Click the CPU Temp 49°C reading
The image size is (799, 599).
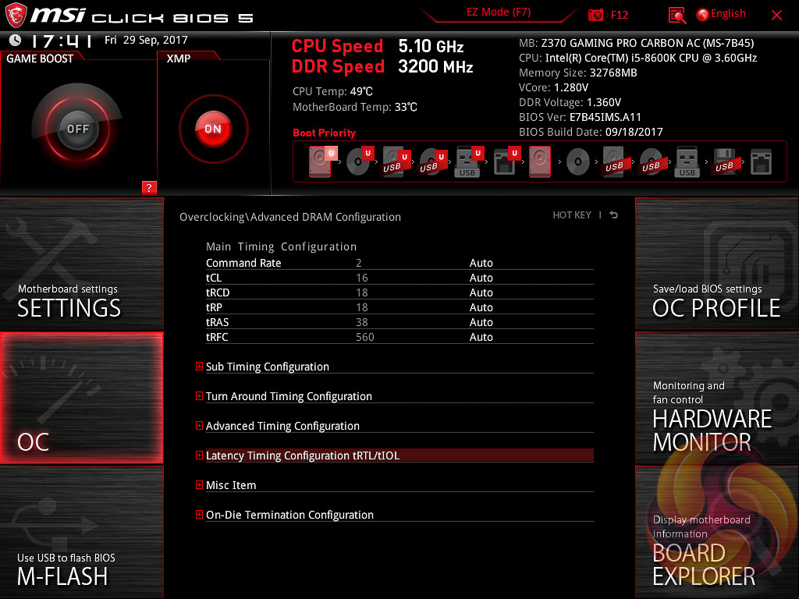coord(332,91)
